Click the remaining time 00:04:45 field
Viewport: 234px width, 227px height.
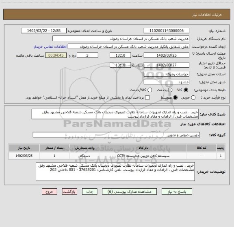[x=56, y=55]
